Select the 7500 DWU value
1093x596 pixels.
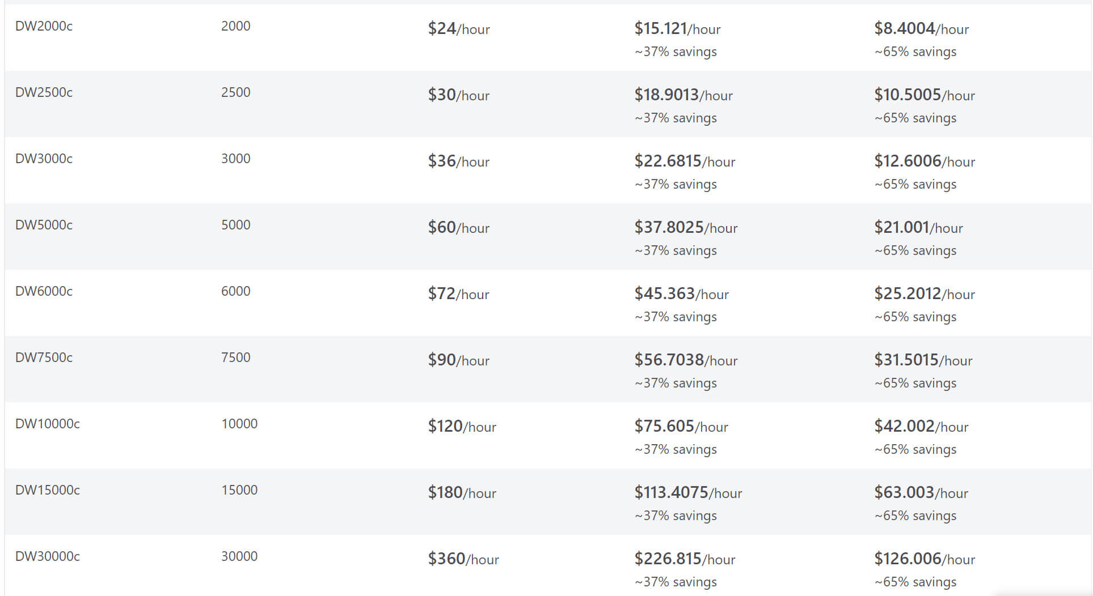click(235, 357)
